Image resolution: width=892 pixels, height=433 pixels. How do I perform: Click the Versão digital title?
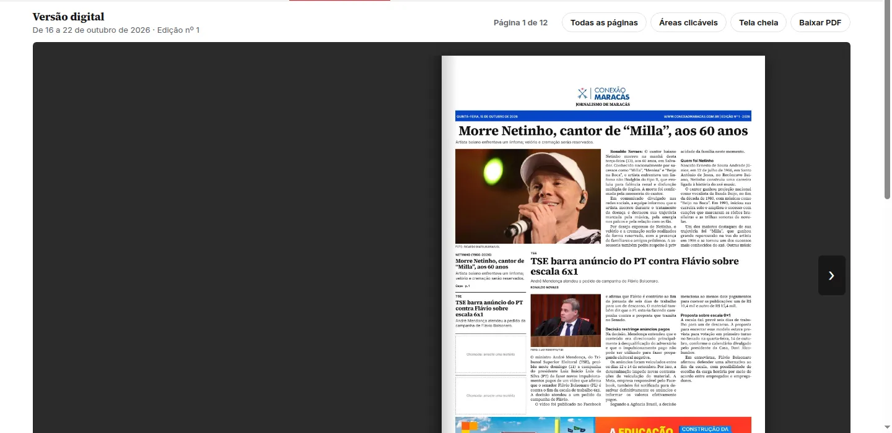coord(68,17)
